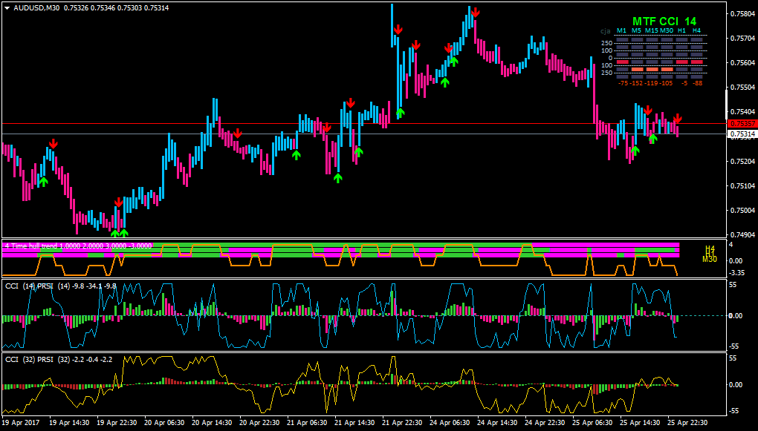Click the M1 column header in MTF CCI
The image size is (758, 431).
pyautogui.click(x=621, y=31)
